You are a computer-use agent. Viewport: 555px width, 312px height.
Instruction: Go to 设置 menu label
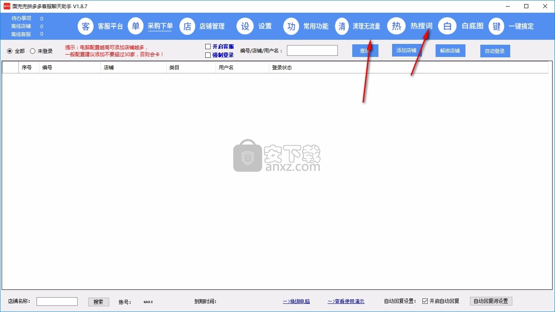point(265,26)
